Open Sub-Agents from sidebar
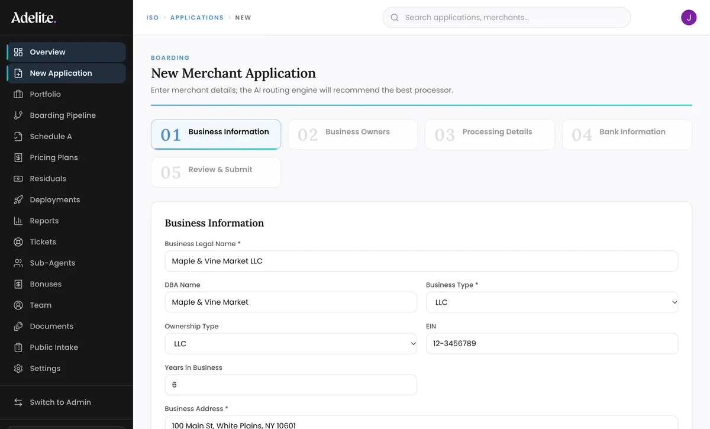This screenshot has height=429, width=710. (x=66, y=263)
